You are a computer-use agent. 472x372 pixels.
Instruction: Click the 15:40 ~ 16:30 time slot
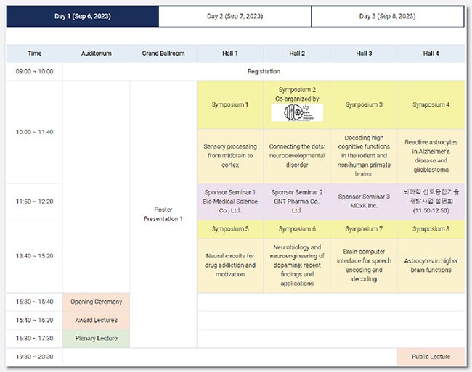pyautogui.click(x=34, y=321)
